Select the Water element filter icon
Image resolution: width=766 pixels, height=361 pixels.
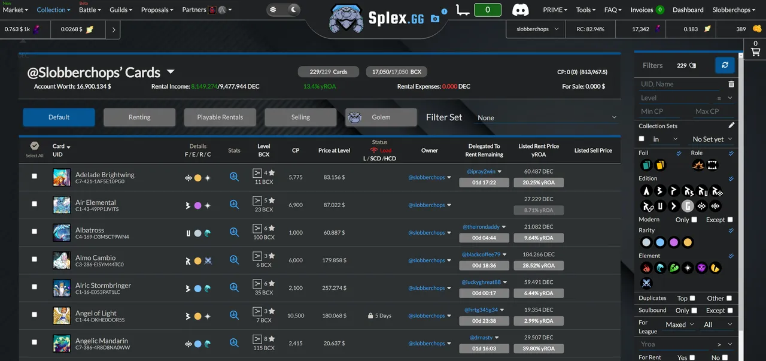(659, 268)
